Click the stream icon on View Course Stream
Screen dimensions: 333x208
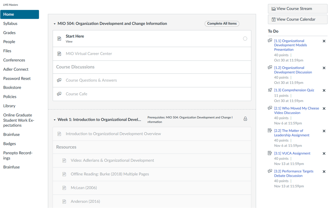(x=273, y=8)
